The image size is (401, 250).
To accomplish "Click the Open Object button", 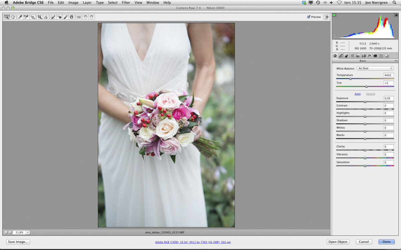I will pyautogui.click(x=338, y=242).
